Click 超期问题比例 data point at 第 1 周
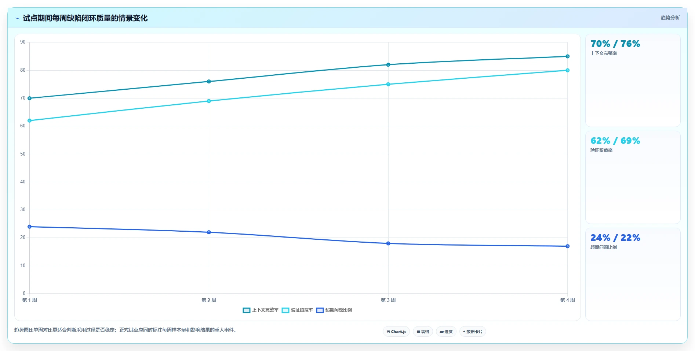Viewport: 695px width, 351px height. click(30, 227)
